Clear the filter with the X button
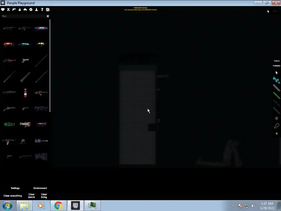Viewport: 281px width, 211px height. [x=48, y=16]
